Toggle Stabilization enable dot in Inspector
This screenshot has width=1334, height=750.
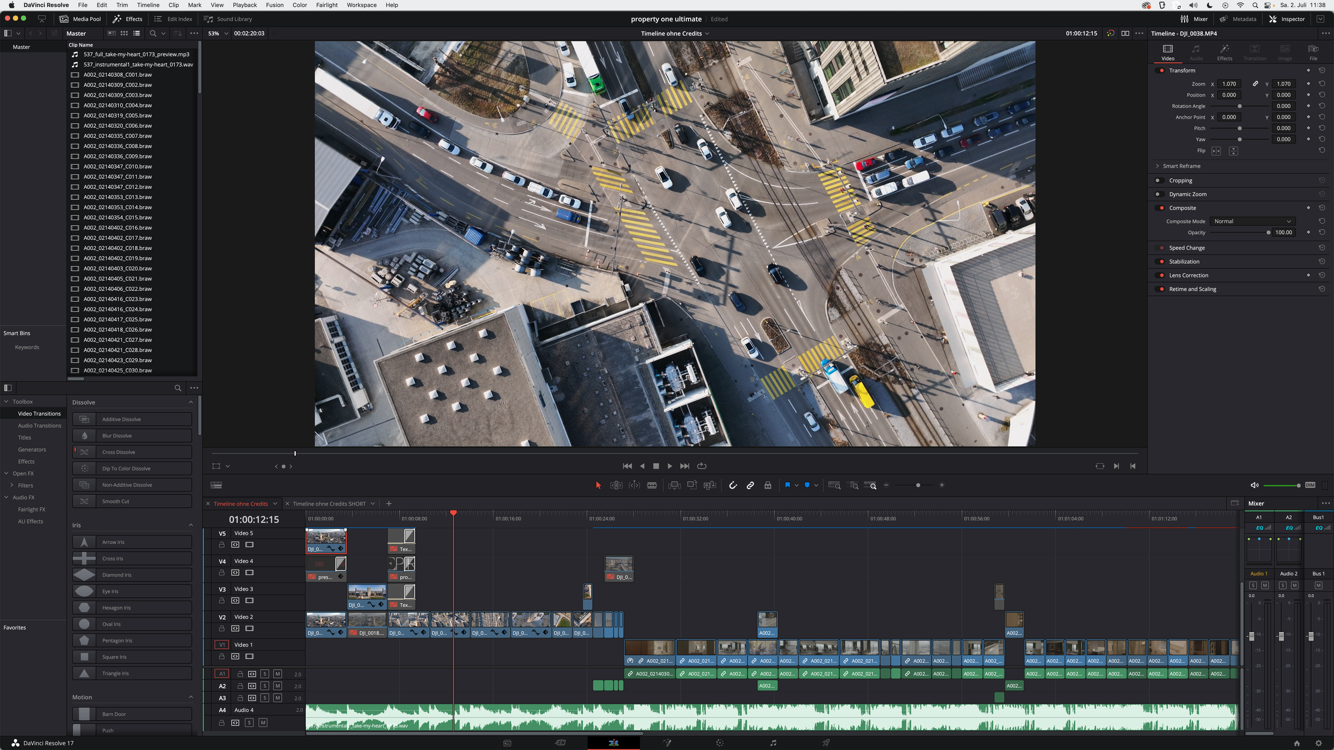pyautogui.click(x=1162, y=262)
